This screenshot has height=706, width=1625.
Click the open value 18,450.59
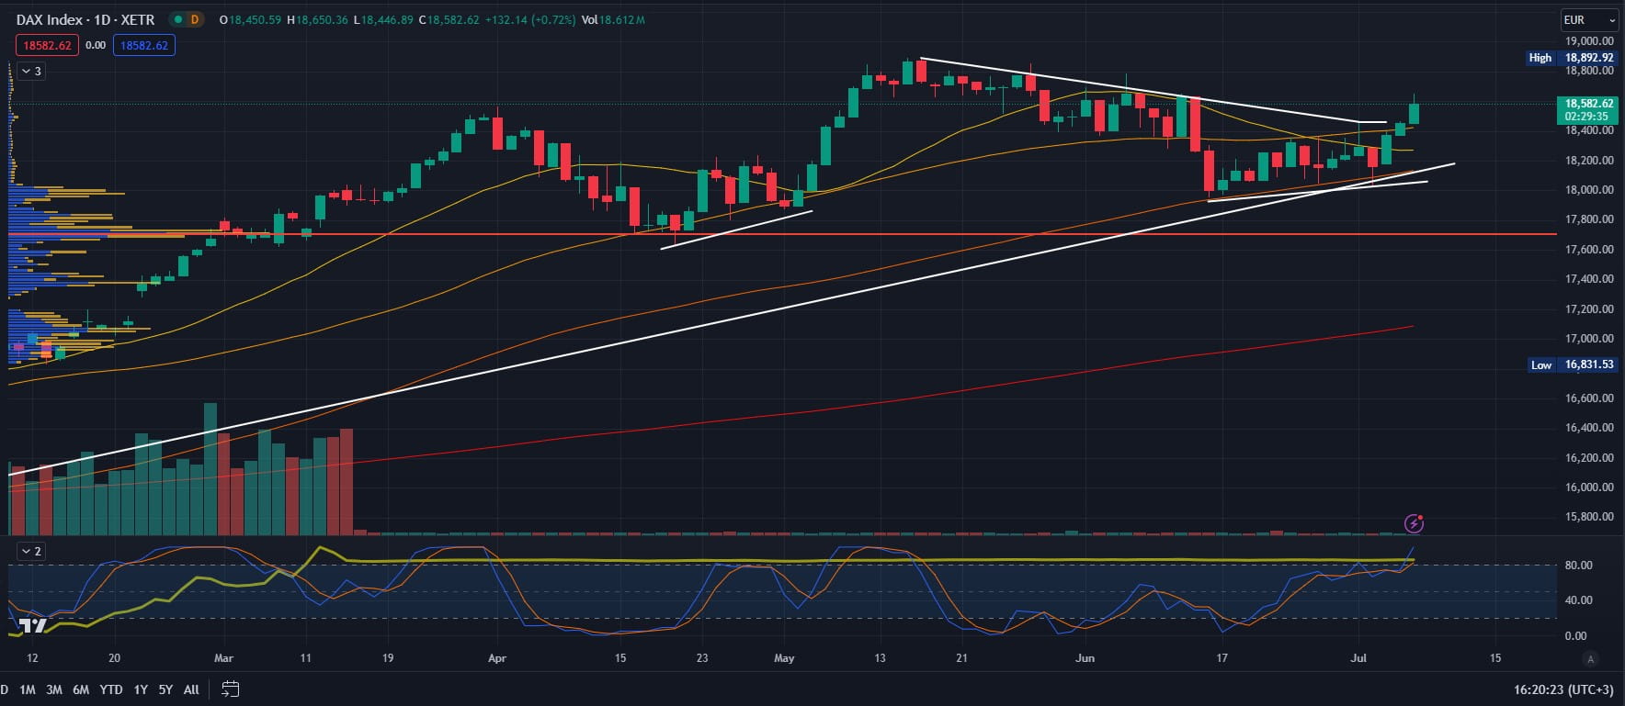255,19
